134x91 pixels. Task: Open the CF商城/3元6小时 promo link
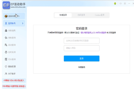pyautogui.click(x=14, y=80)
